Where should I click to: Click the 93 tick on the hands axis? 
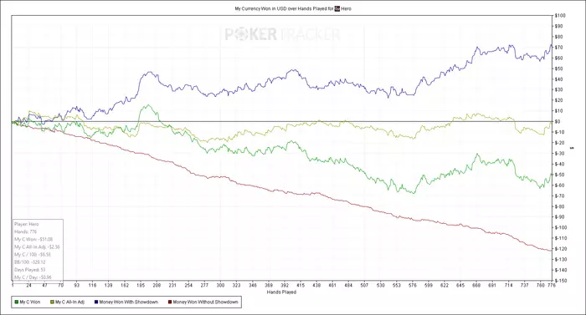77,285
